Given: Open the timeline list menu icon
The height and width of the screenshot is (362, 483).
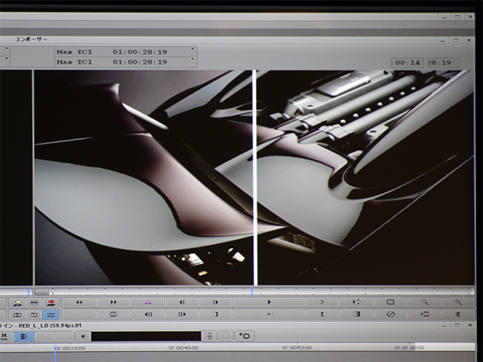Looking at the screenshot, I should pos(209,336).
